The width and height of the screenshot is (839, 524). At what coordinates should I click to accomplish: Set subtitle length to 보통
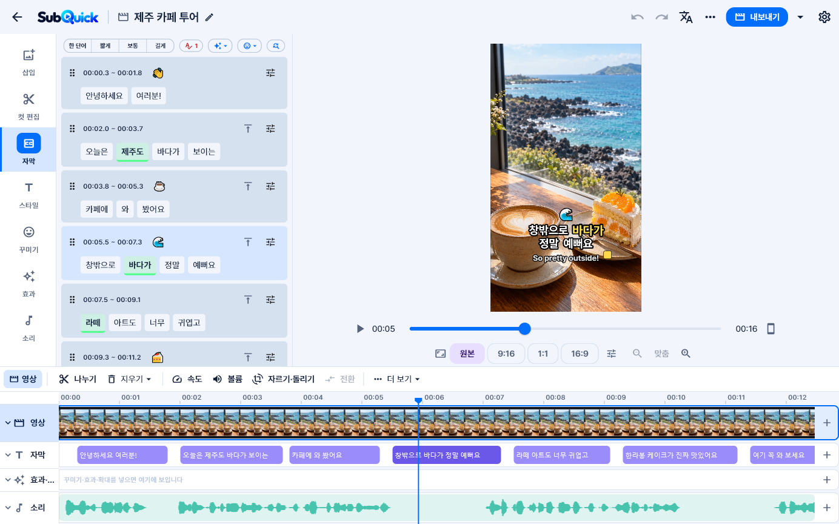[133, 45]
